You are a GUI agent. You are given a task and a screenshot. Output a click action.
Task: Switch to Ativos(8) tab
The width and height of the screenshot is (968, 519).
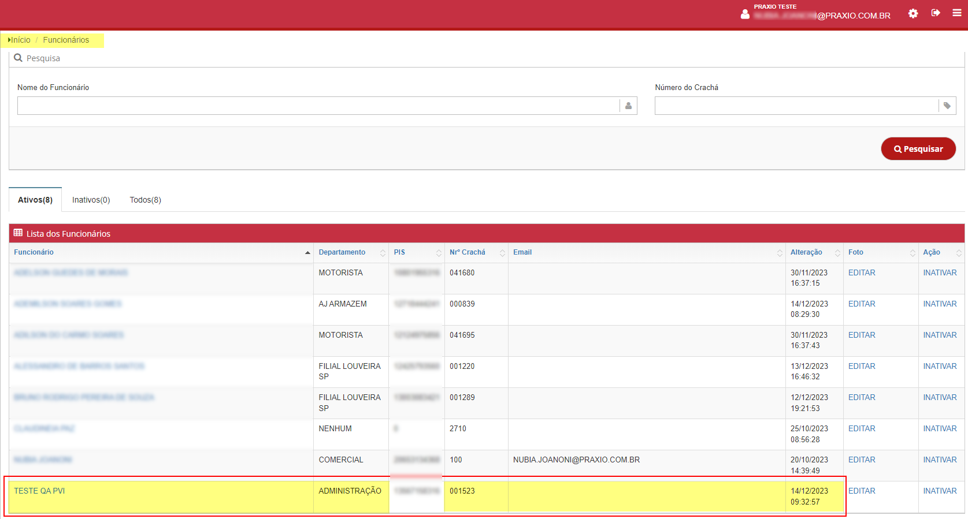(x=35, y=200)
